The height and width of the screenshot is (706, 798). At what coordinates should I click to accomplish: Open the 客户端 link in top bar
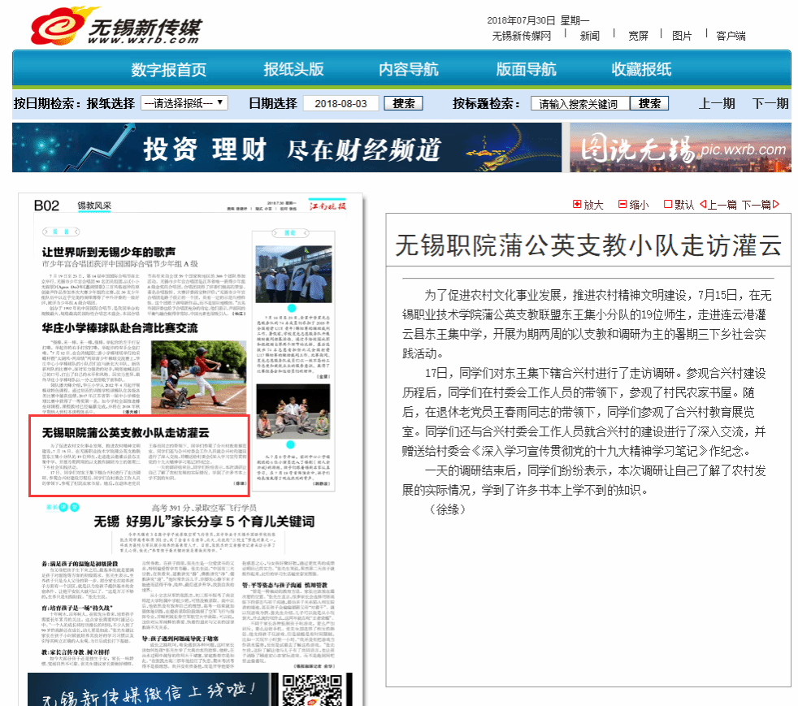click(x=731, y=36)
